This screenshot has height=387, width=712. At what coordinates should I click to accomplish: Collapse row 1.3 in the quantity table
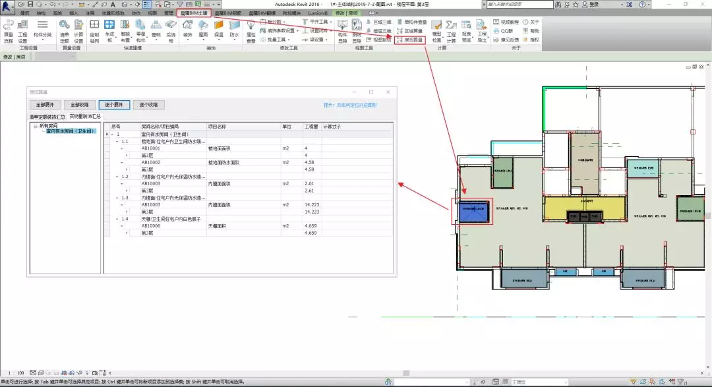coord(117,198)
